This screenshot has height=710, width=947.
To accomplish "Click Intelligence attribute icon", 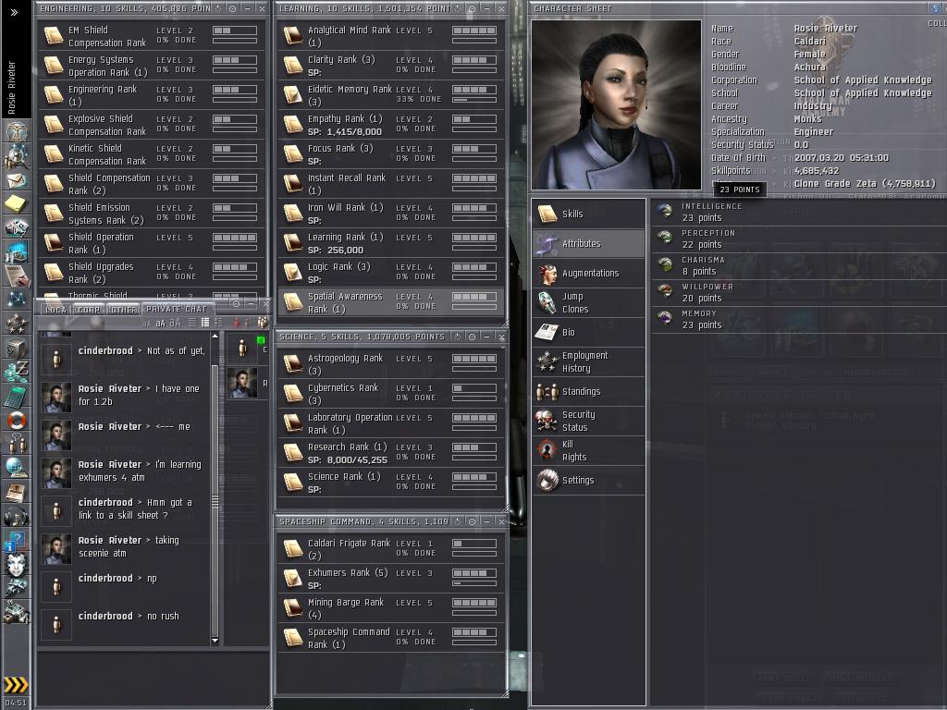I will [x=666, y=212].
